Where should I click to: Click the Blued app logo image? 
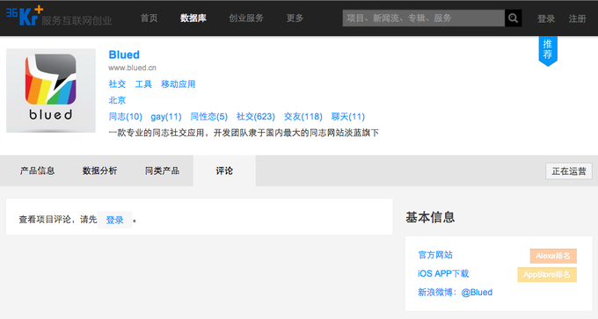(51, 91)
